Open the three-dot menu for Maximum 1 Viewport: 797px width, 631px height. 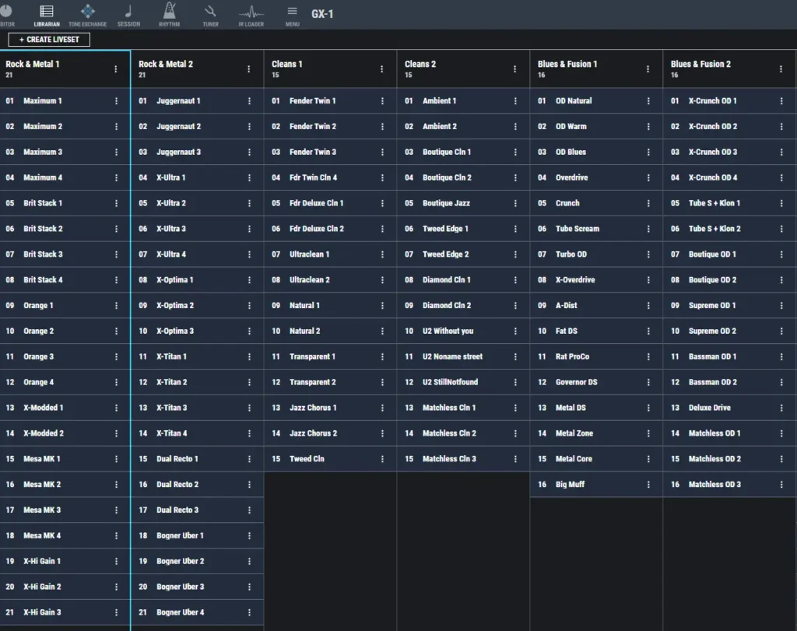click(116, 101)
